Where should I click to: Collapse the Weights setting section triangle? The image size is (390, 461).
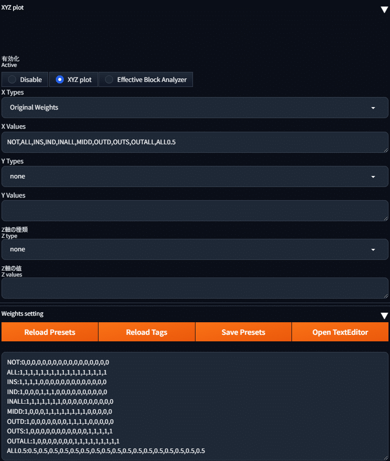[x=384, y=316]
